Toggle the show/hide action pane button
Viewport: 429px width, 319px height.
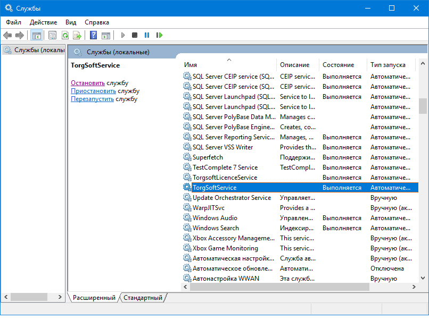[106, 35]
